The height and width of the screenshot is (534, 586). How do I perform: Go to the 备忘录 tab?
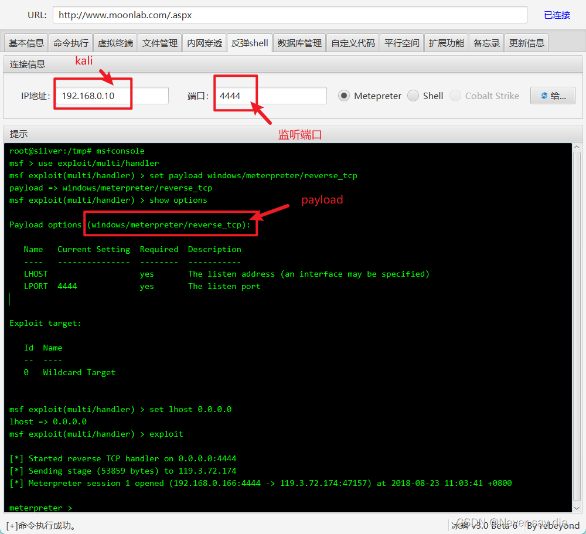[486, 43]
